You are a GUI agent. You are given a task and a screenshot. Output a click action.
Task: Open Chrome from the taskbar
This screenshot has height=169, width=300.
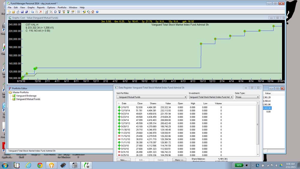[40, 165]
